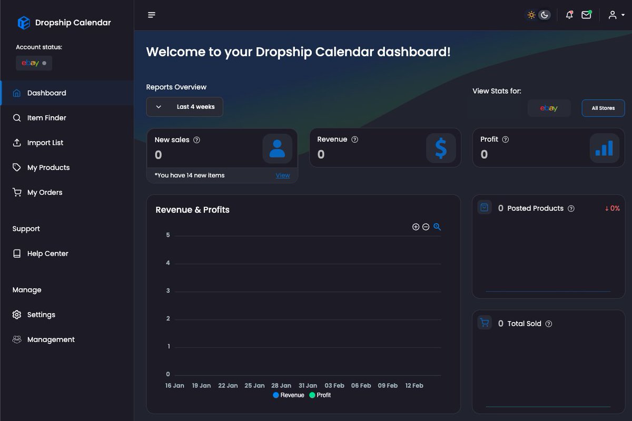Open My Orders in sidebar

67,192
